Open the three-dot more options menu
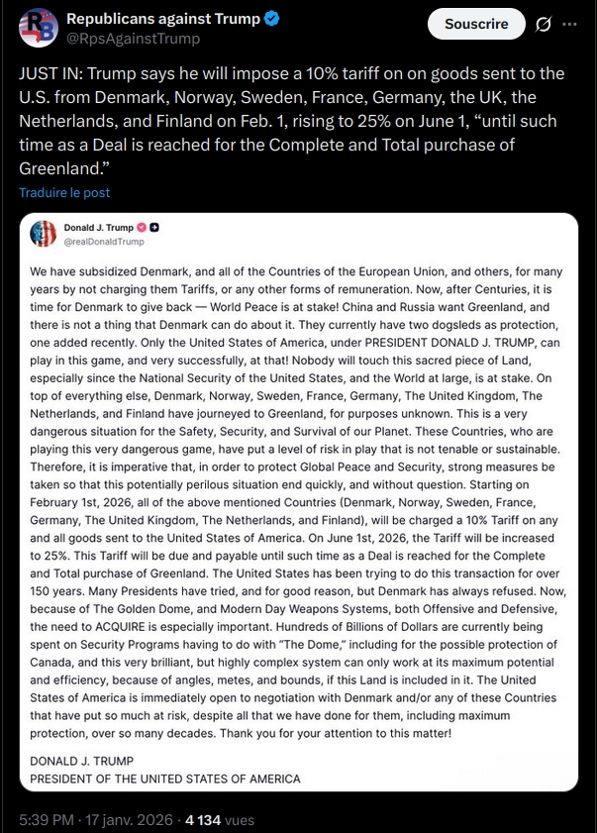This screenshot has width=597, height=833. 569,24
